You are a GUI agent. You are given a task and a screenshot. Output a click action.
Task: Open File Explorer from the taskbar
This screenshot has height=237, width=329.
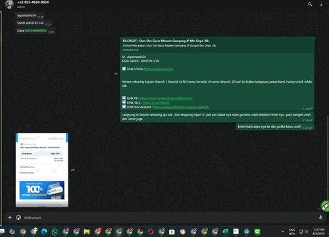(x=87, y=232)
